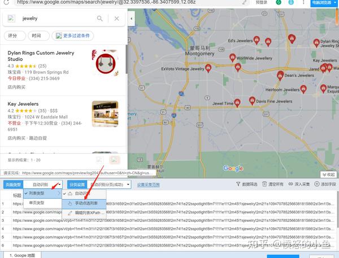Click data row 5 URL cell
Viewport: 339px width, 258px height.
tap(174, 237)
